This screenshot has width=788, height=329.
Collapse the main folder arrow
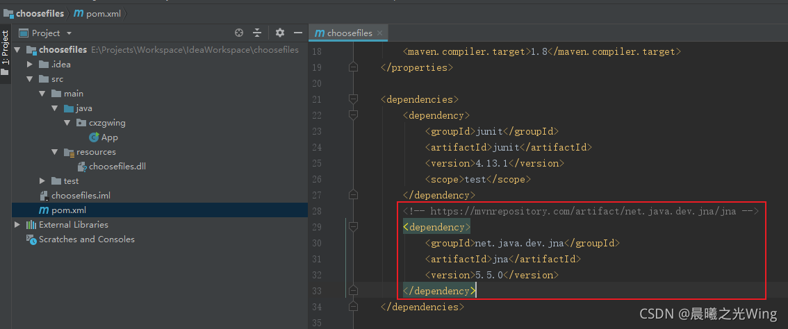tap(42, 94)
